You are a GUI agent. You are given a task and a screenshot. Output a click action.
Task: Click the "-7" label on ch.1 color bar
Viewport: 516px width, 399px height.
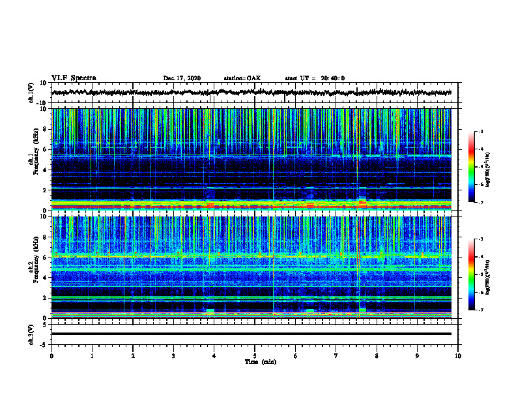point(481,202)
